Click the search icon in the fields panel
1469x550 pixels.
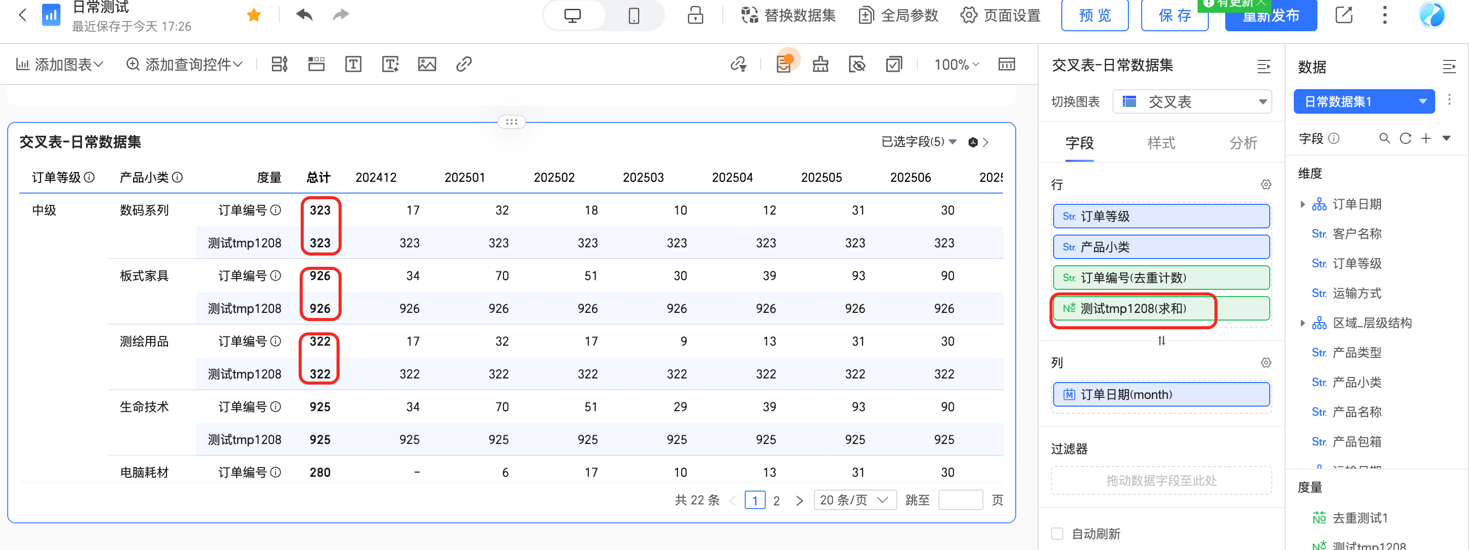[1384, 138]
